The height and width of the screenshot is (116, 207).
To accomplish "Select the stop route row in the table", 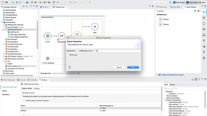I will [x=91, y=108].
